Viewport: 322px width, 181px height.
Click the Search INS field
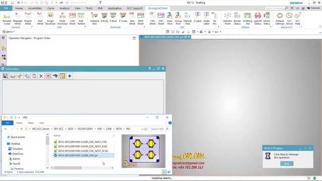[x=159, y=129]
